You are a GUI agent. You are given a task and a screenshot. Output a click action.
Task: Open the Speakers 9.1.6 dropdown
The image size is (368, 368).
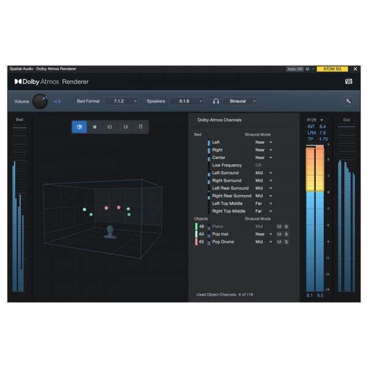point(186,101)
